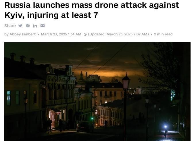Viewport: 194px width, 141px height.
Task: Open the night Kyiv street photo
Action: pyautogui.click(x=97, y=92)
